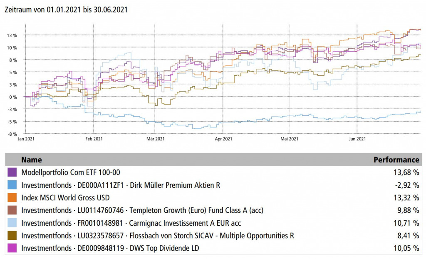
Task: Select Carmignac Investissement A EUR acc row
Action: pyautogui.click(x=131, y=223)
